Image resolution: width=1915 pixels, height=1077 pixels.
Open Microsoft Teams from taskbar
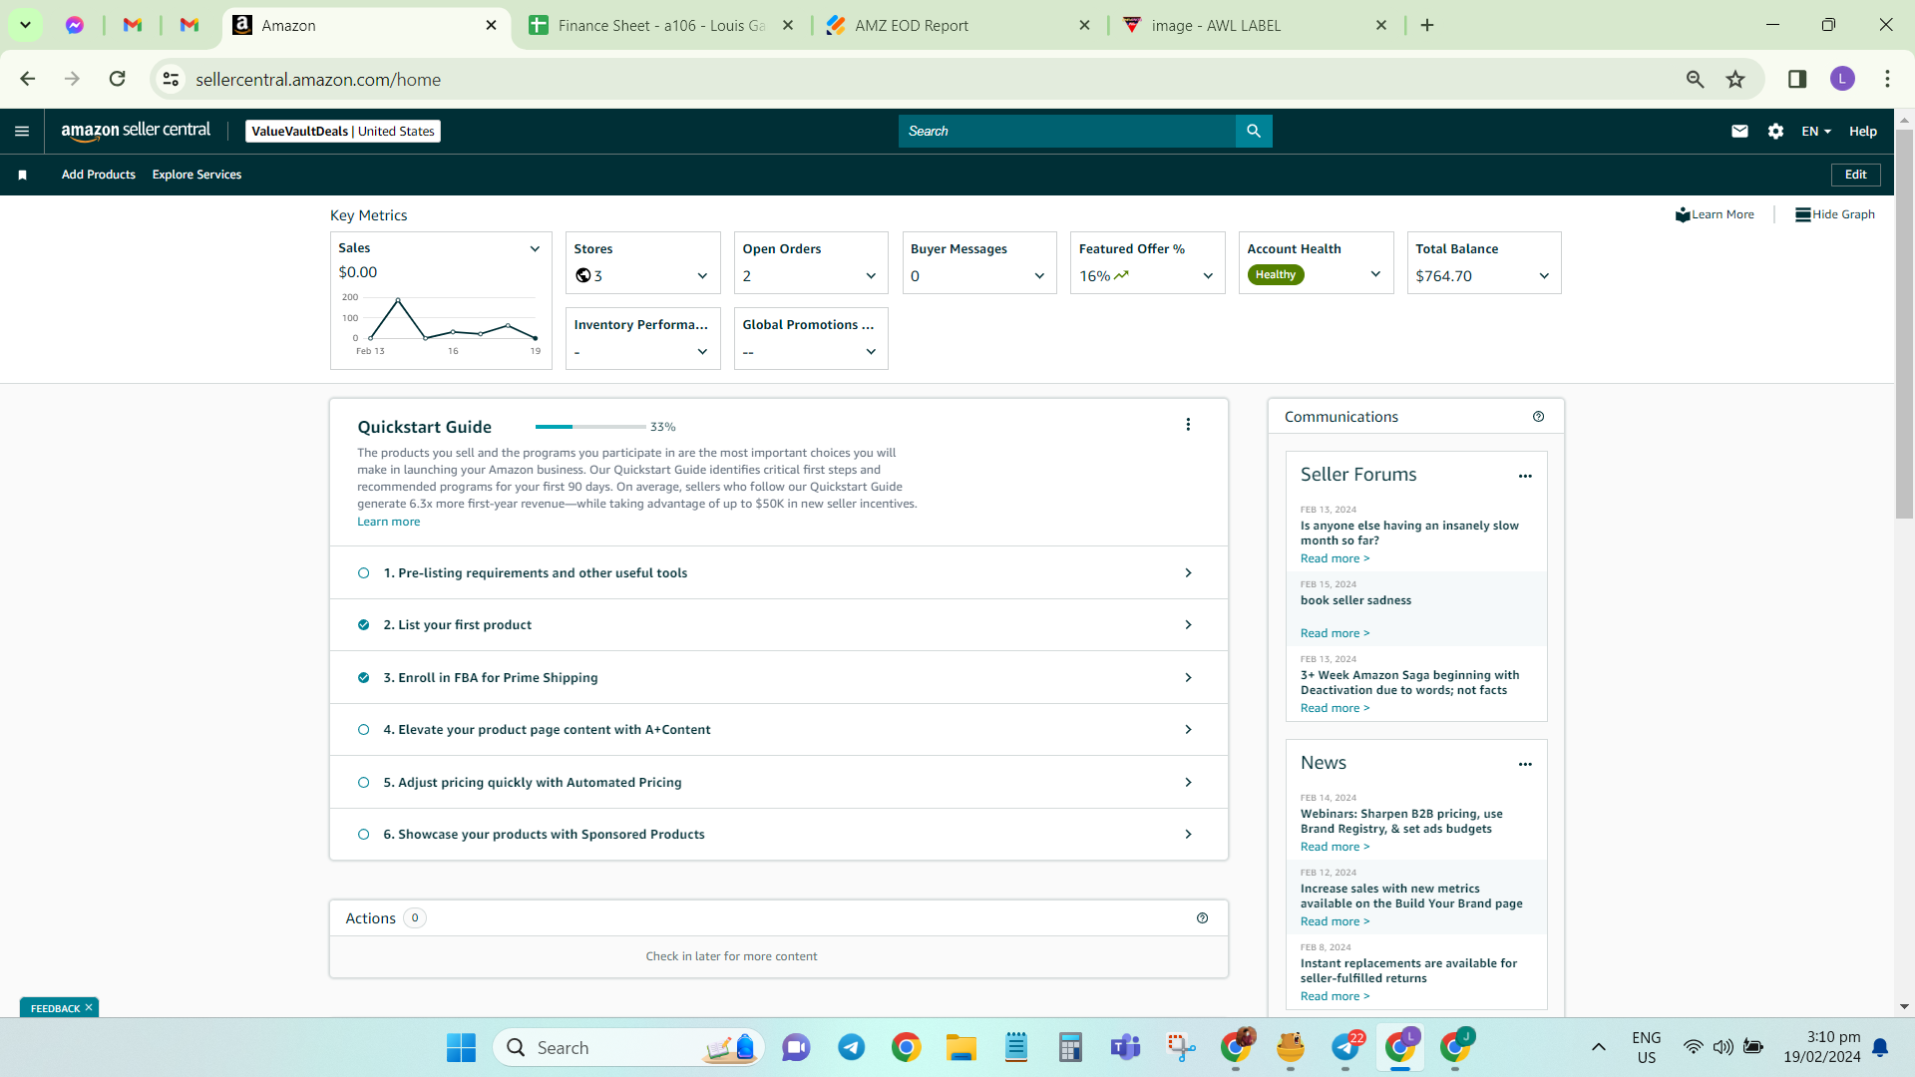point(1125,1048)
